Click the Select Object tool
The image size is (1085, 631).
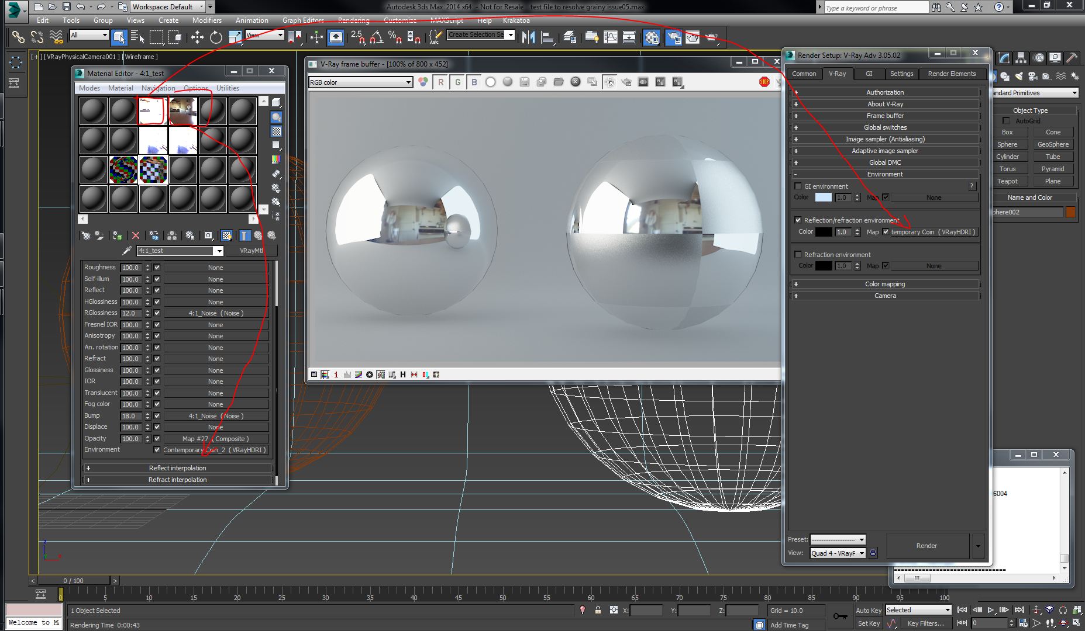(119, 37)
